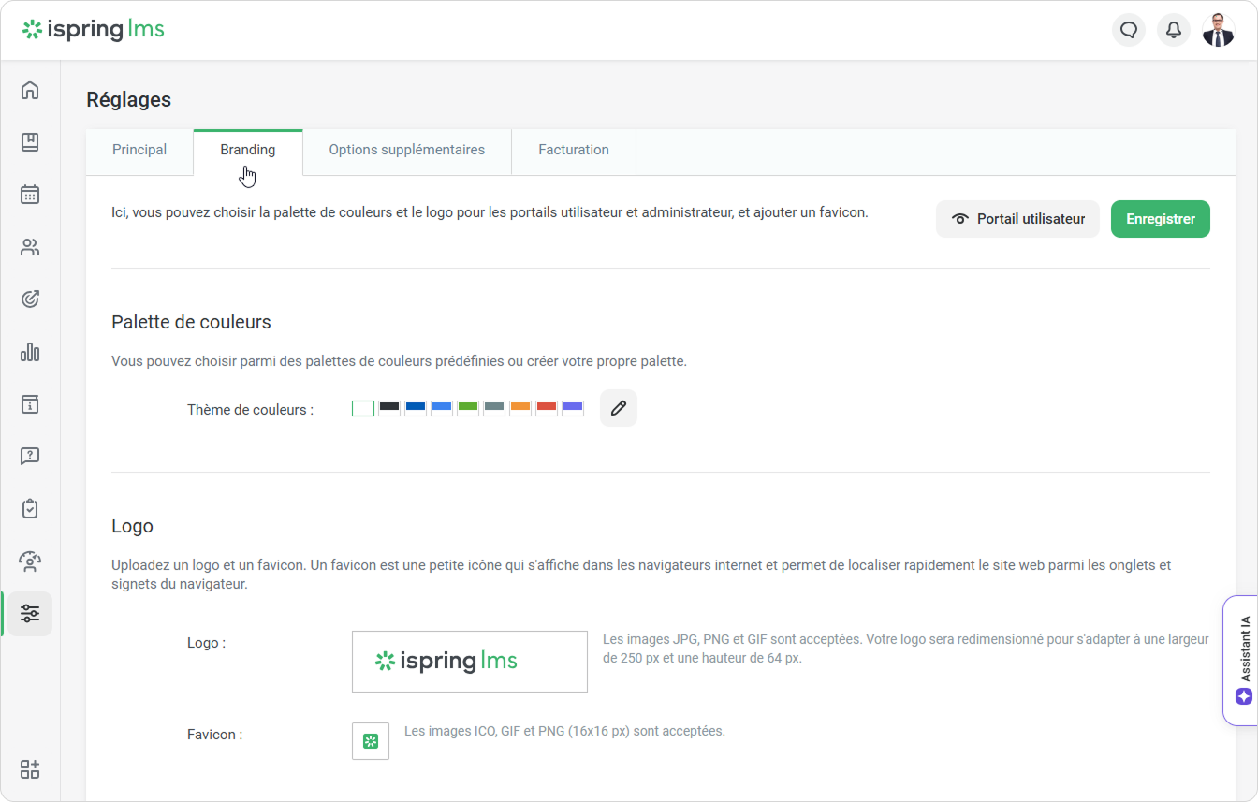Screen dimensions: 1258x802
Task: Click the book icon in the sidebar
Action: tap(30, 142)
